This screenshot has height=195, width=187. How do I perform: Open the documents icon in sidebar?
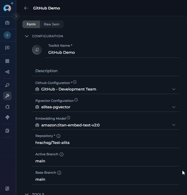pos(7,131)
